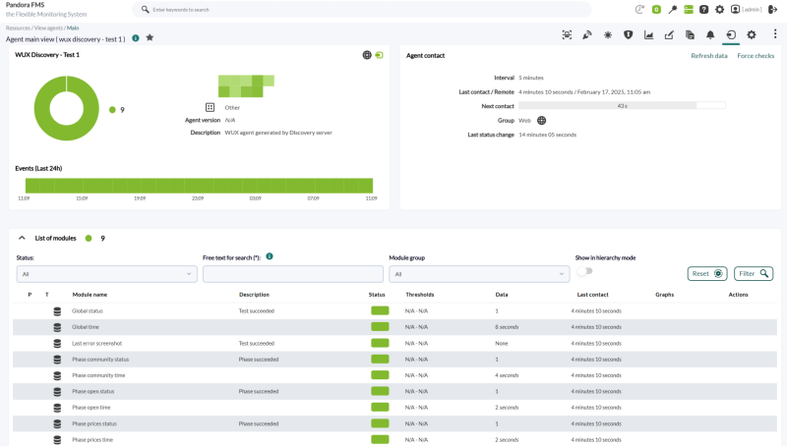The height and width of the screenshot is (446, 787).
Task: Click the Resources breadcrumb link
Action: [x=18, y=28]
